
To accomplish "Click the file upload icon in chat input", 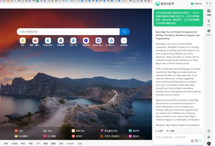I will tap(196, 141).
